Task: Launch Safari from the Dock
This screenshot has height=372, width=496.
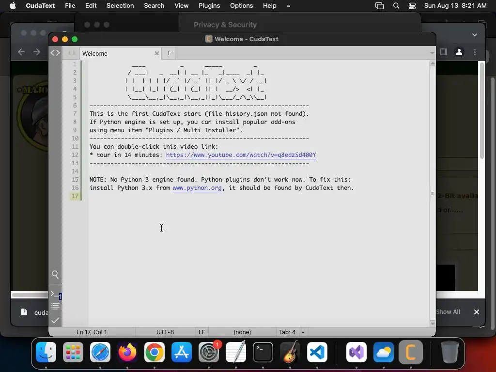Action: coord(100,352)
